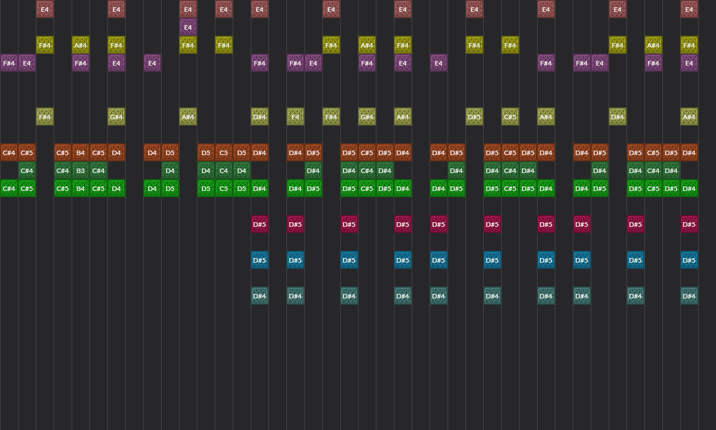Select the leftmost olive F#4 note
The width and height of the screenshot is (716, 430).
pyautogui.click(x=45, y=45)
